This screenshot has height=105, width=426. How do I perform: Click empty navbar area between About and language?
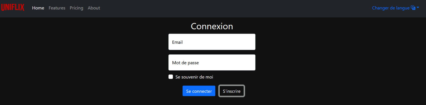[236, 8]
